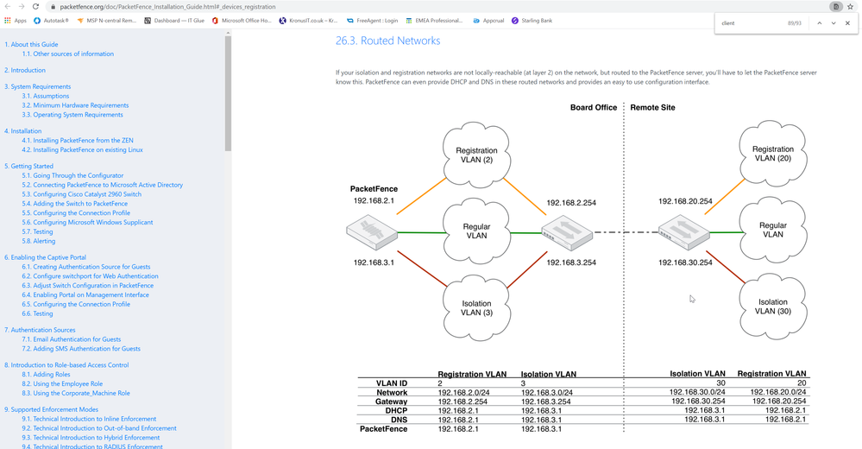Viewport: 862px width, 449px height.
Task: Open Technical Introduction to Out-of-band Enforcement
Action: pos(99,428)
